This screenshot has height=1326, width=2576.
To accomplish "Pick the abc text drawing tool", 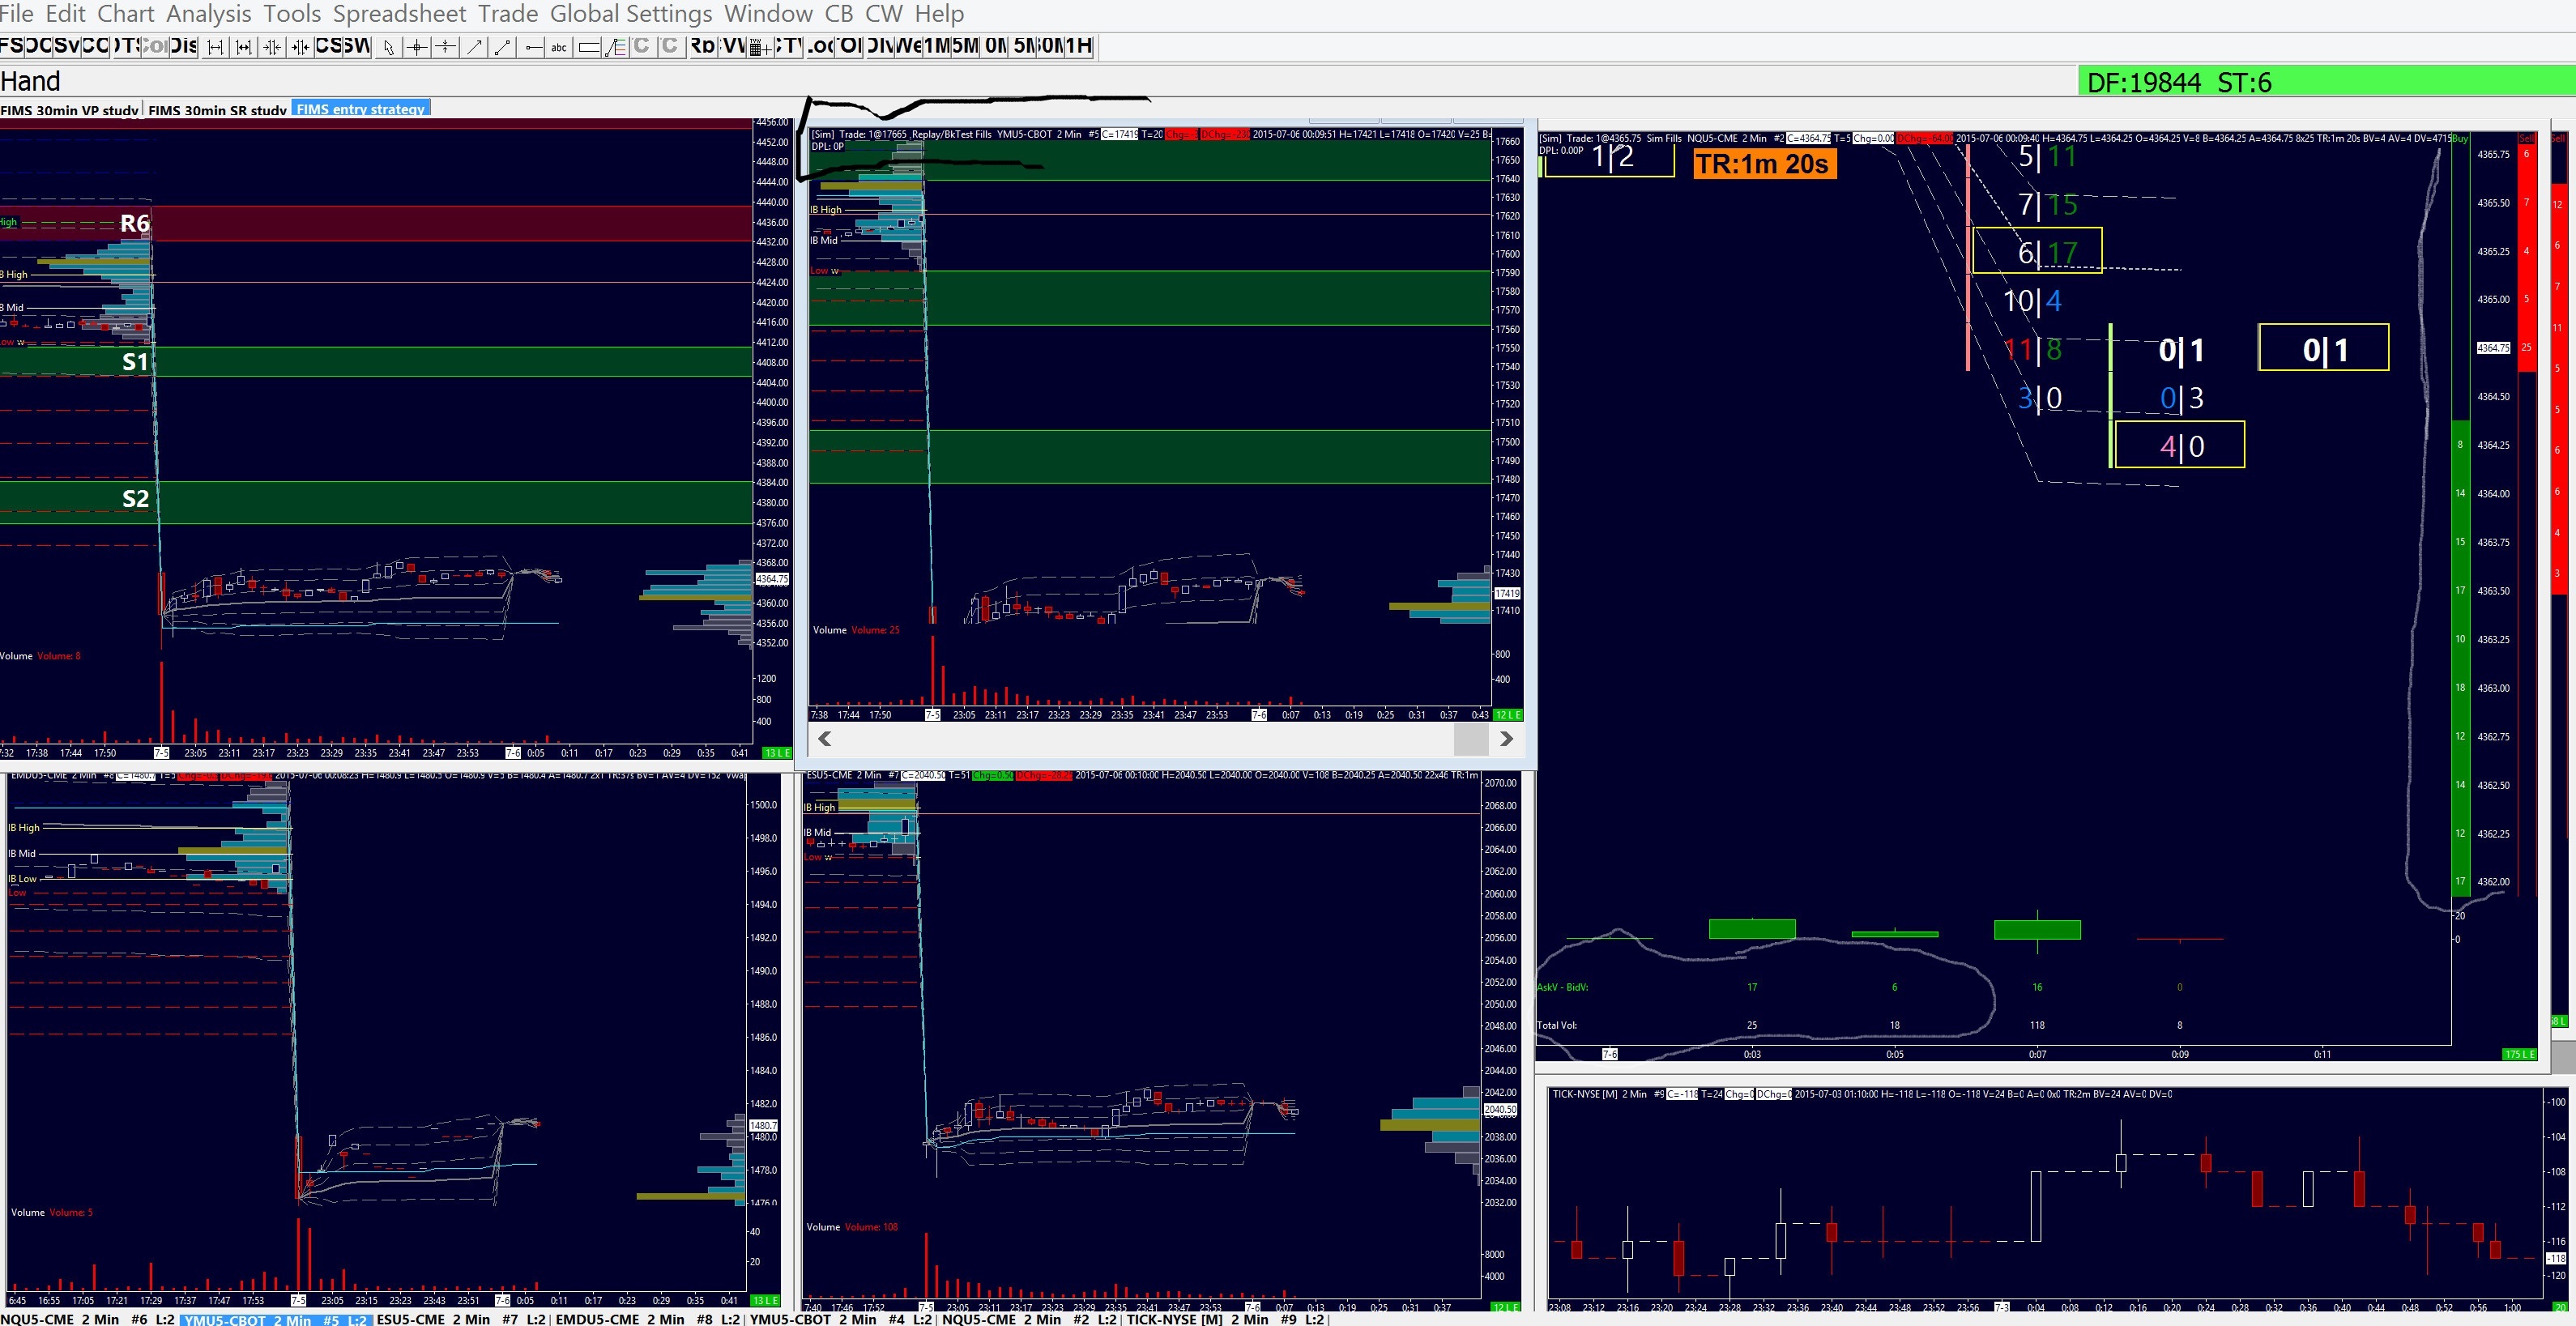I will [x=559, y=47].
